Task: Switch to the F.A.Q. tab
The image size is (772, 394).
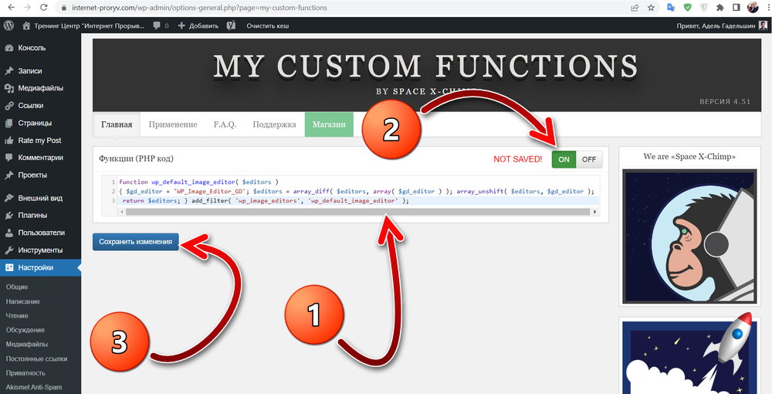Action: 225,124
